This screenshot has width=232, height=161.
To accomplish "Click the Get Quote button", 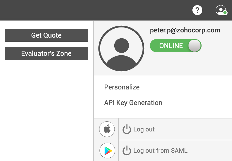I will pyautogui.click(x=46, y=35).
